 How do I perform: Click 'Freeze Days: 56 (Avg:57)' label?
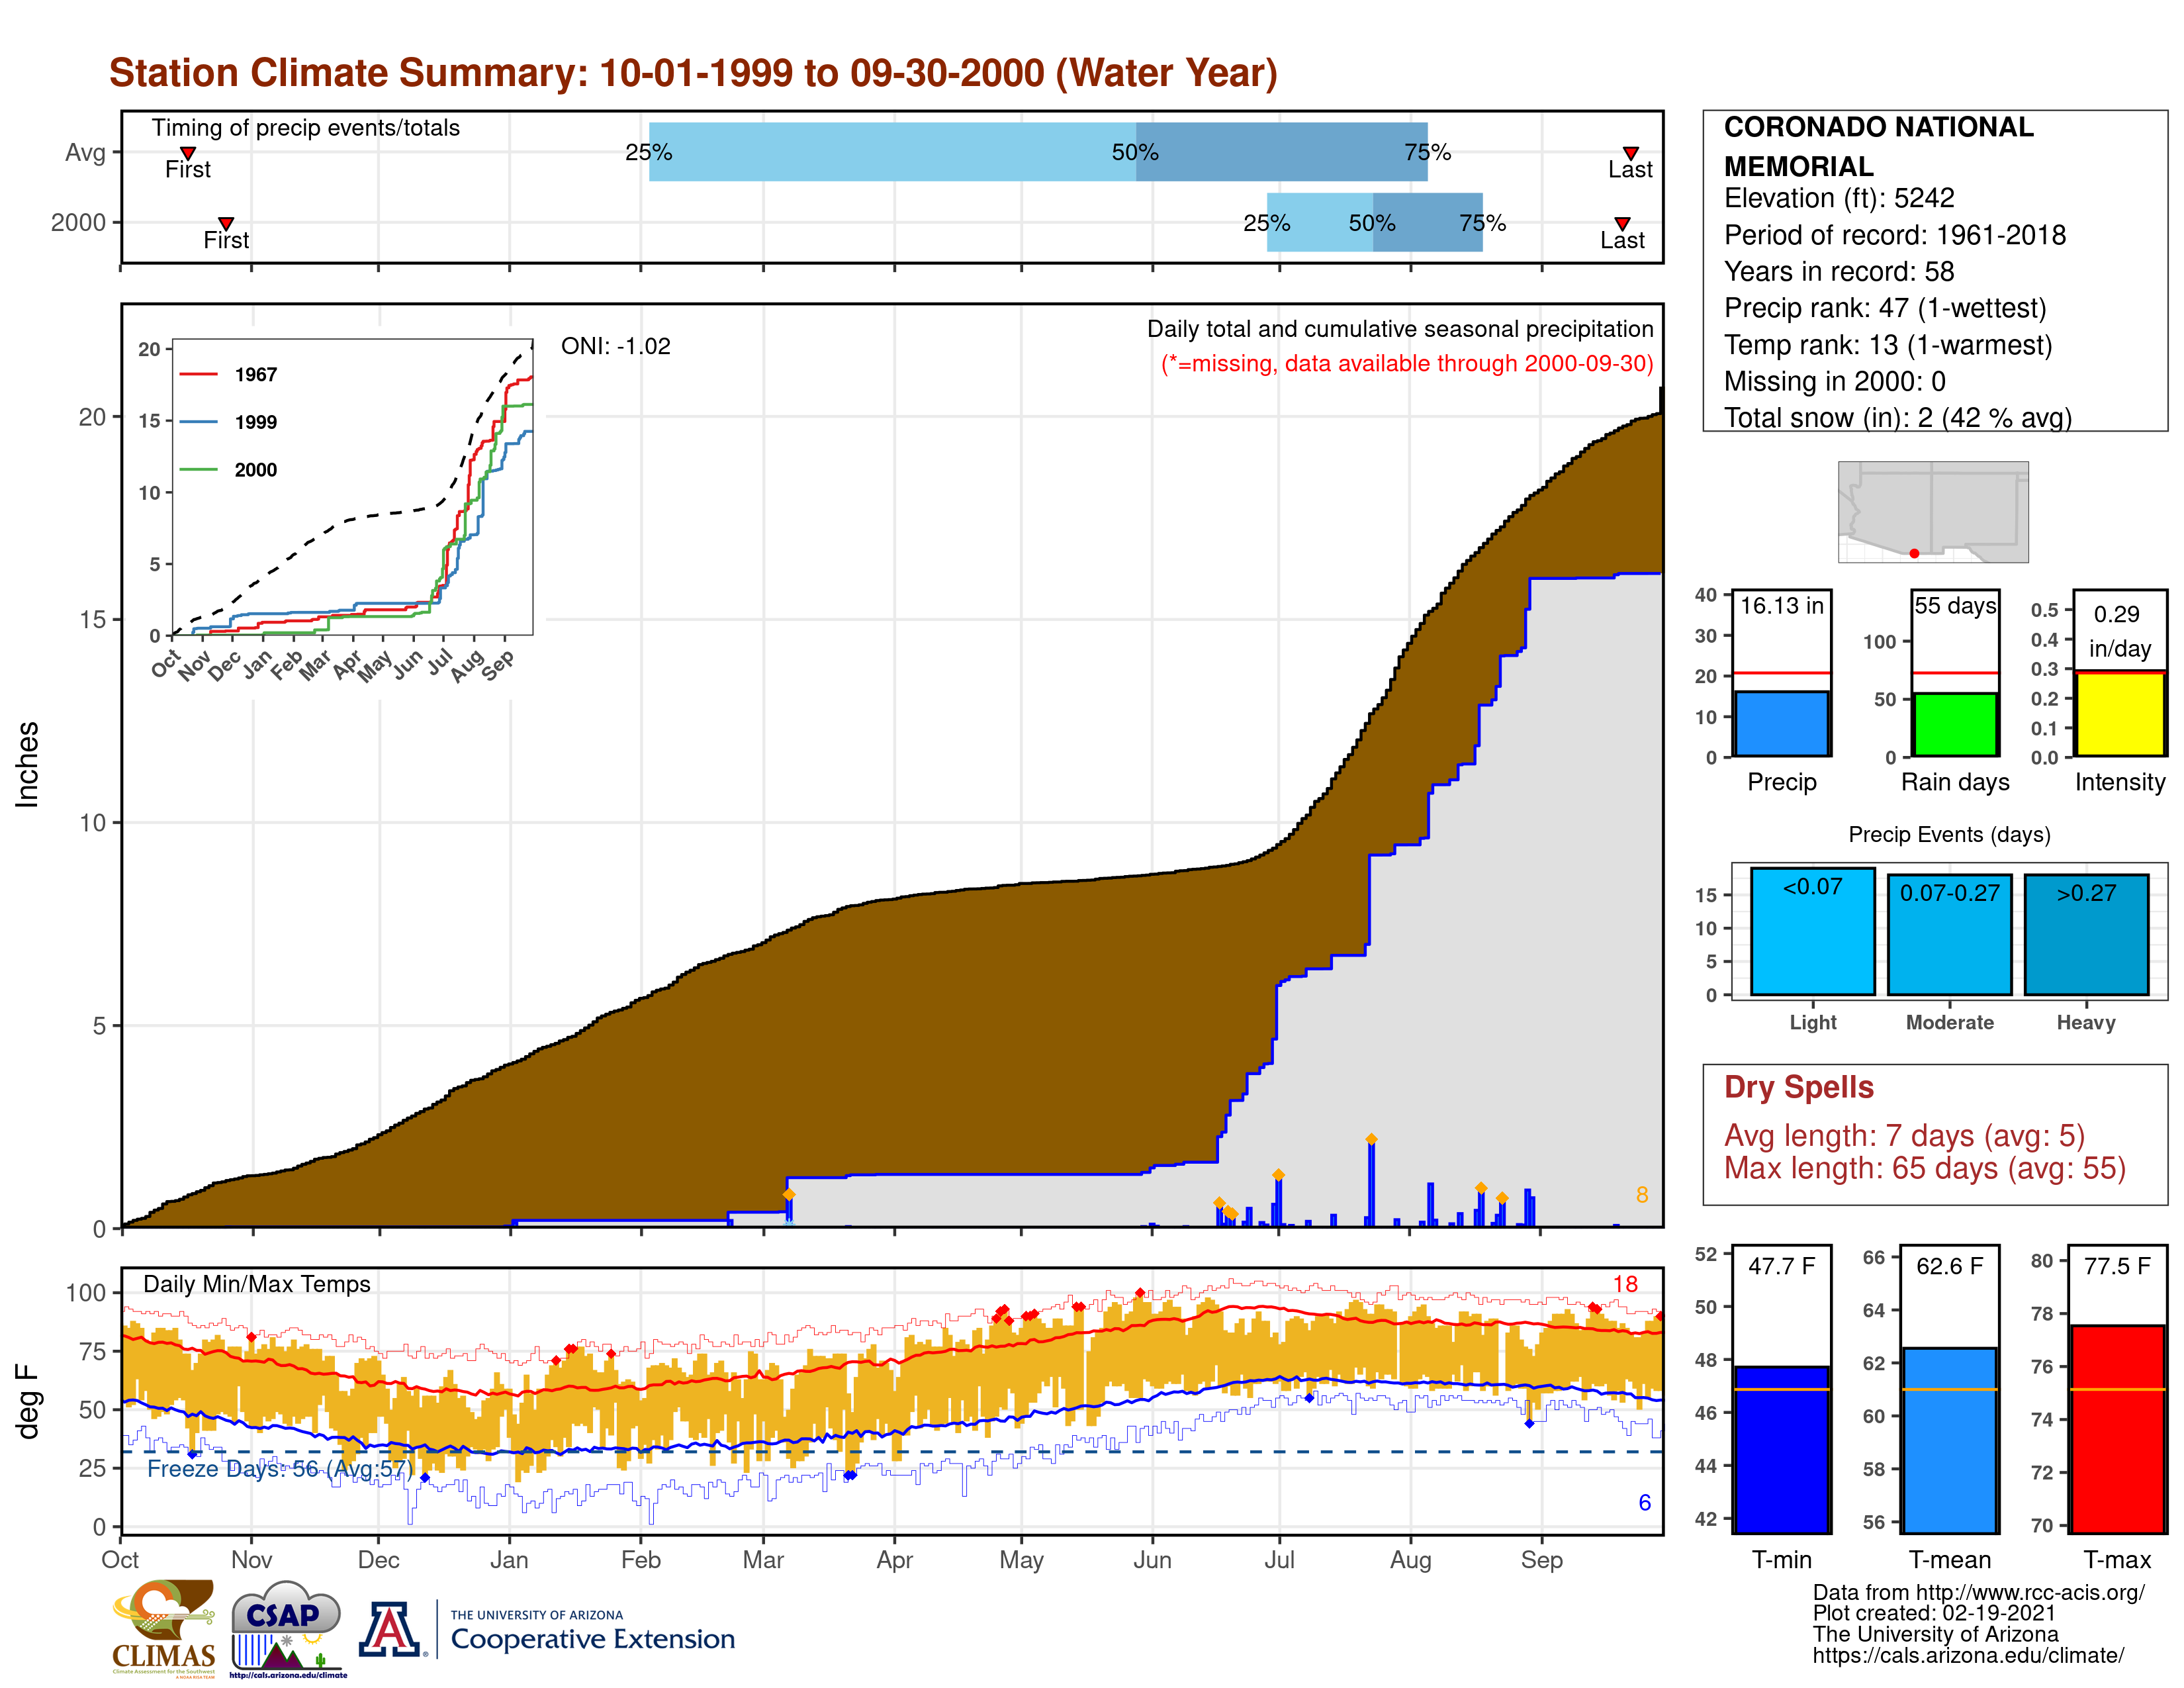coord(279,1468)
